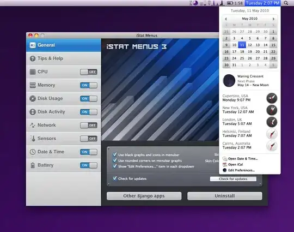Click the Date & Time clock icon
The height and width of the screenshot is (232, 294).
pos(33,152)
